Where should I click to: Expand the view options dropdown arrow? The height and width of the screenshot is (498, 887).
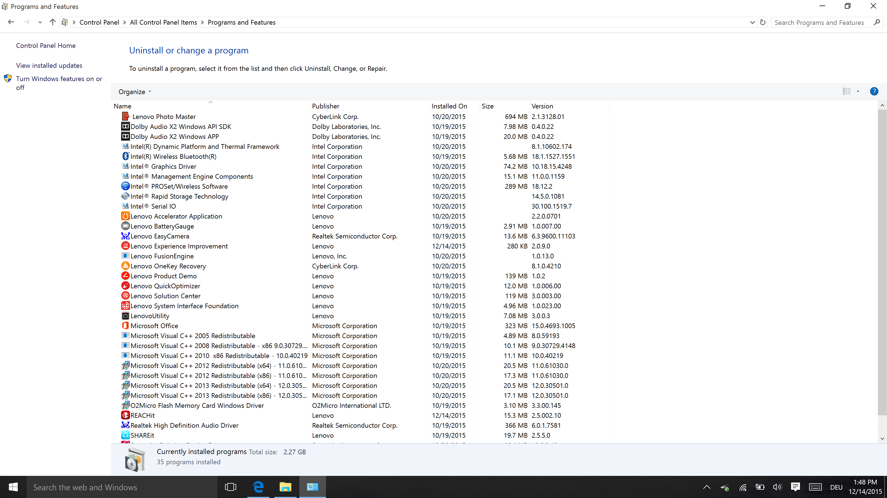click(858, 91)
